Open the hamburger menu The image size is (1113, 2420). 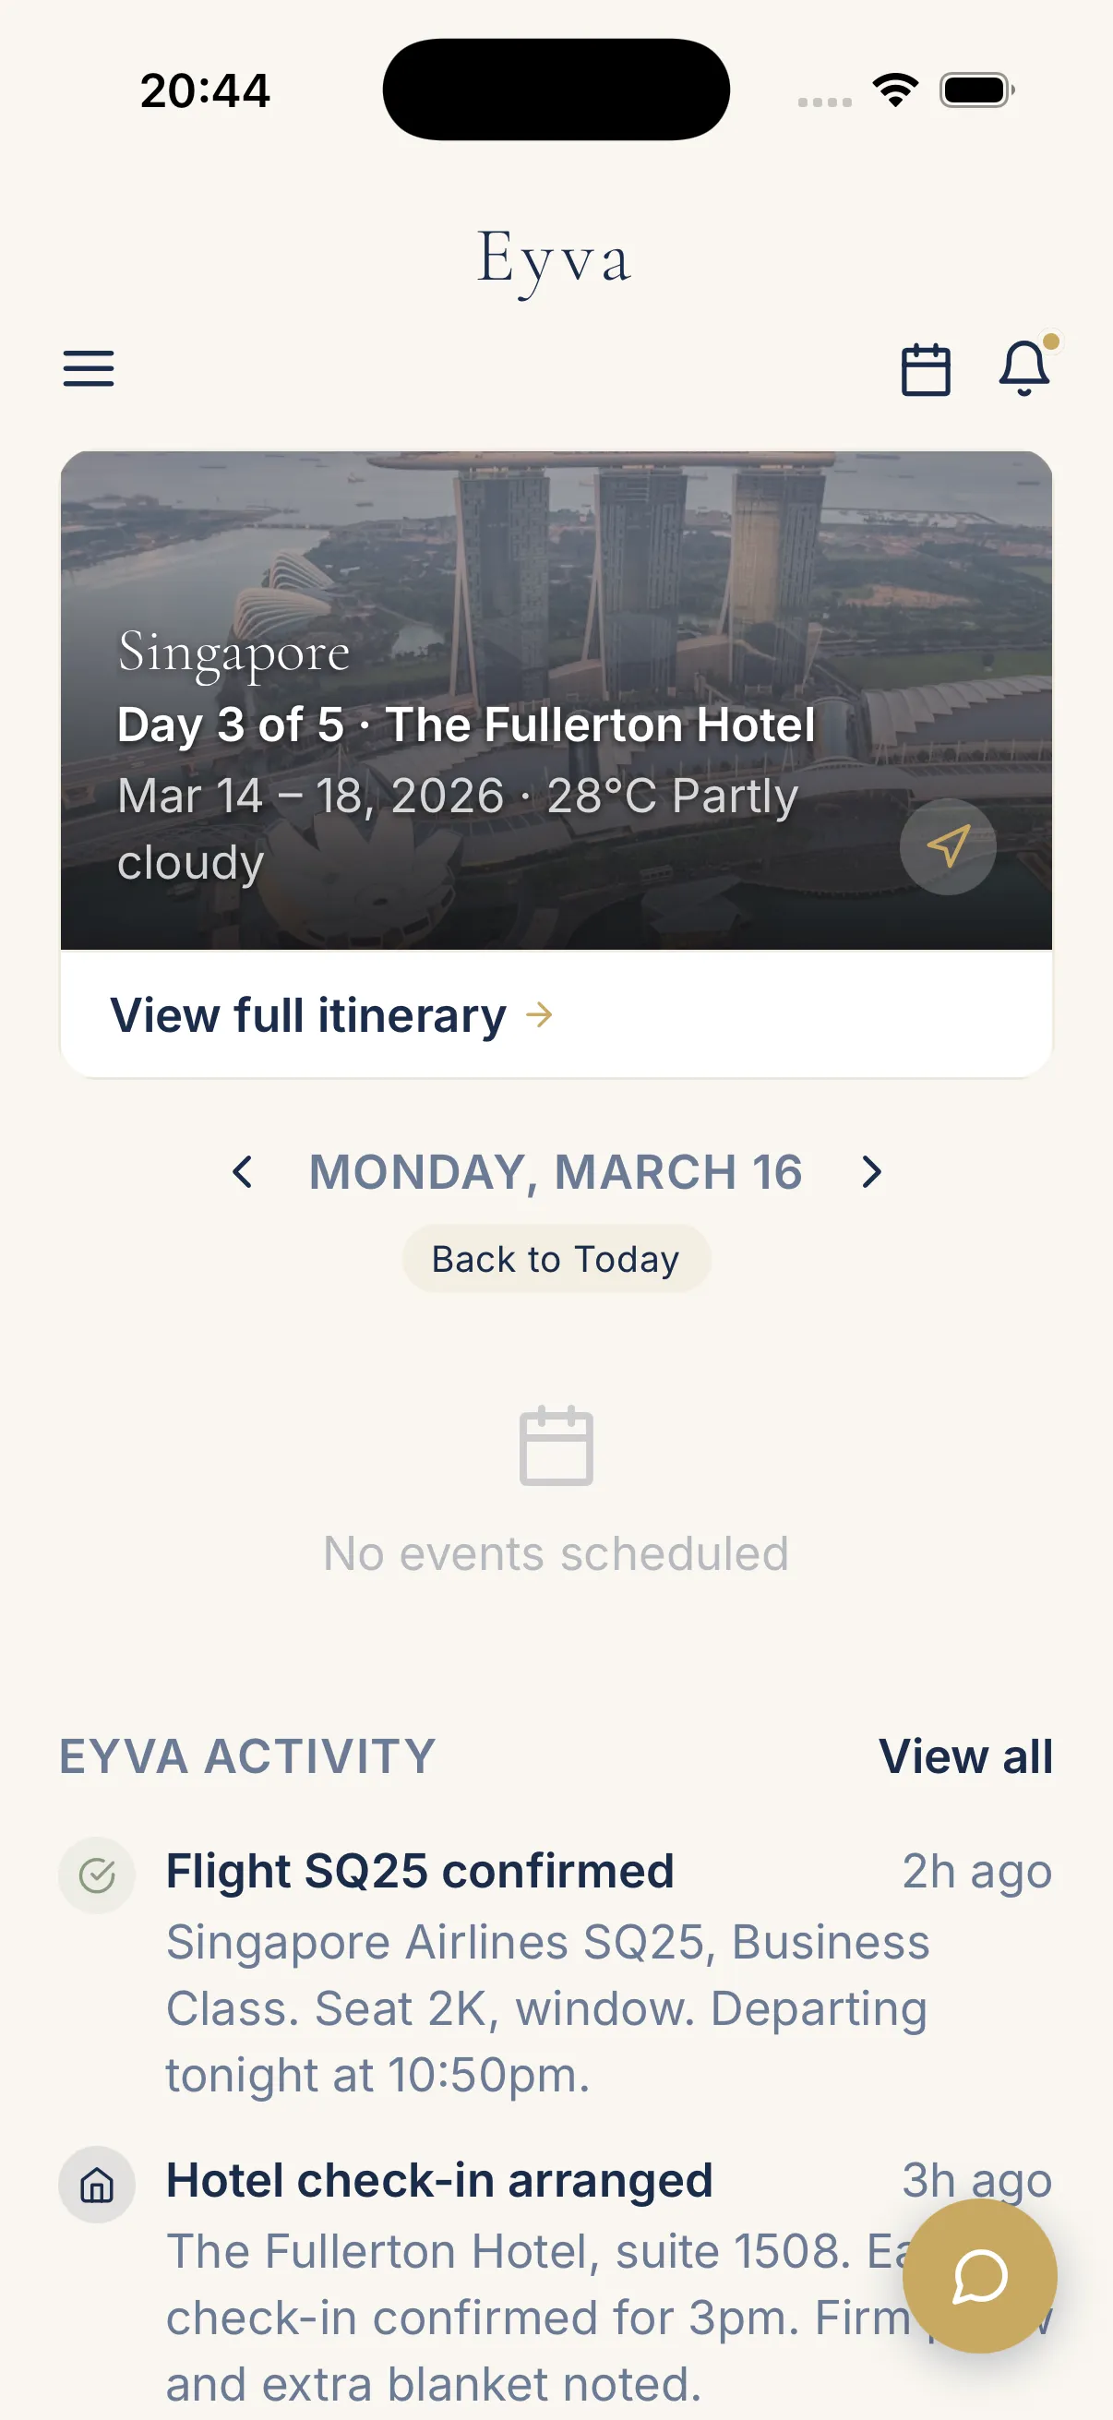(89, 368)
